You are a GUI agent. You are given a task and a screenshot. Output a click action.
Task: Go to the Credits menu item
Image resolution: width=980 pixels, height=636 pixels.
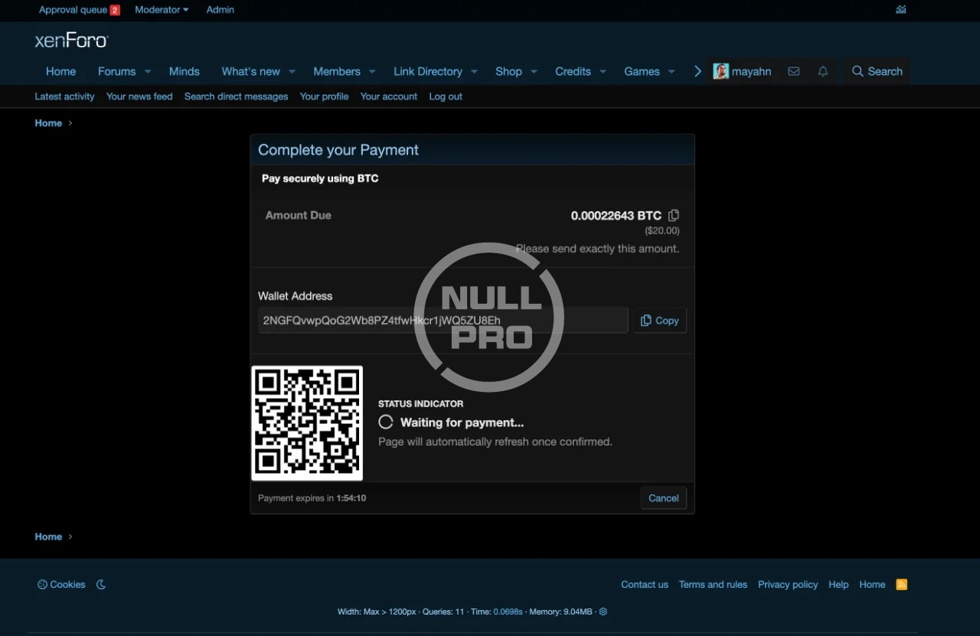tap(573, 71)
